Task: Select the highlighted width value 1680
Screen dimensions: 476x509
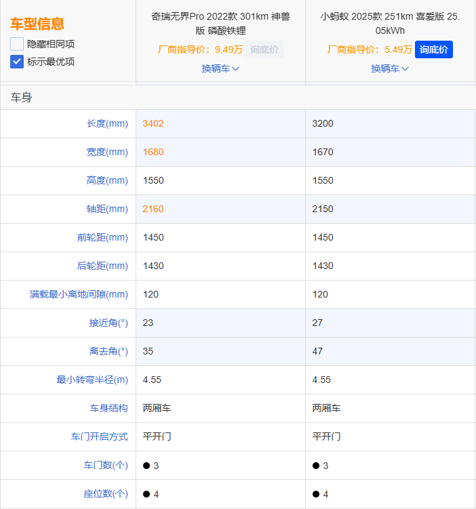Action: (153, 152)
